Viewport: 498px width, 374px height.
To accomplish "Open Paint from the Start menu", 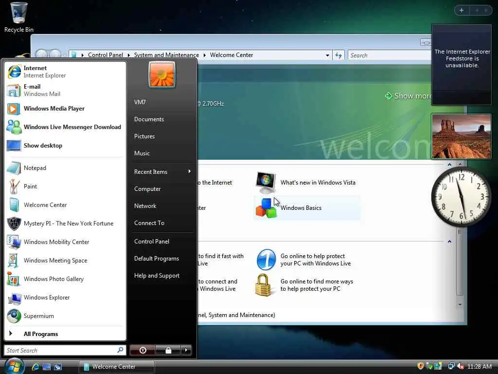I will [65, 187].
